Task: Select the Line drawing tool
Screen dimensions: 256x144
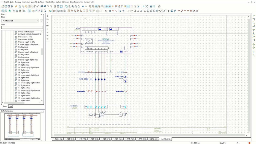Action: (129, 11)
